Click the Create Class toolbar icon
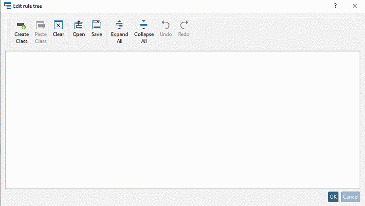 21,25
